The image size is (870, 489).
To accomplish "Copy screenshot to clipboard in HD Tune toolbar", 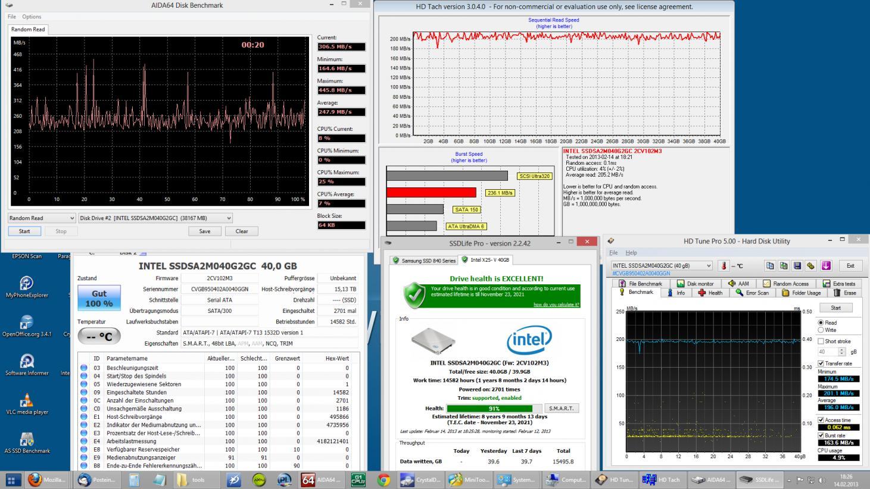I will [784, 266].
